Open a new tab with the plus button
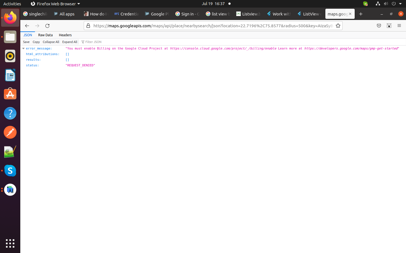 click(x=361, y=14)
